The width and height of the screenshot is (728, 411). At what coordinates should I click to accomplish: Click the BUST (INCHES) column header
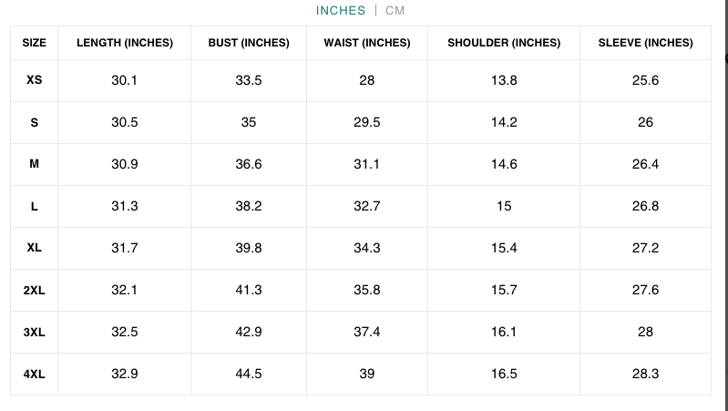249,43
